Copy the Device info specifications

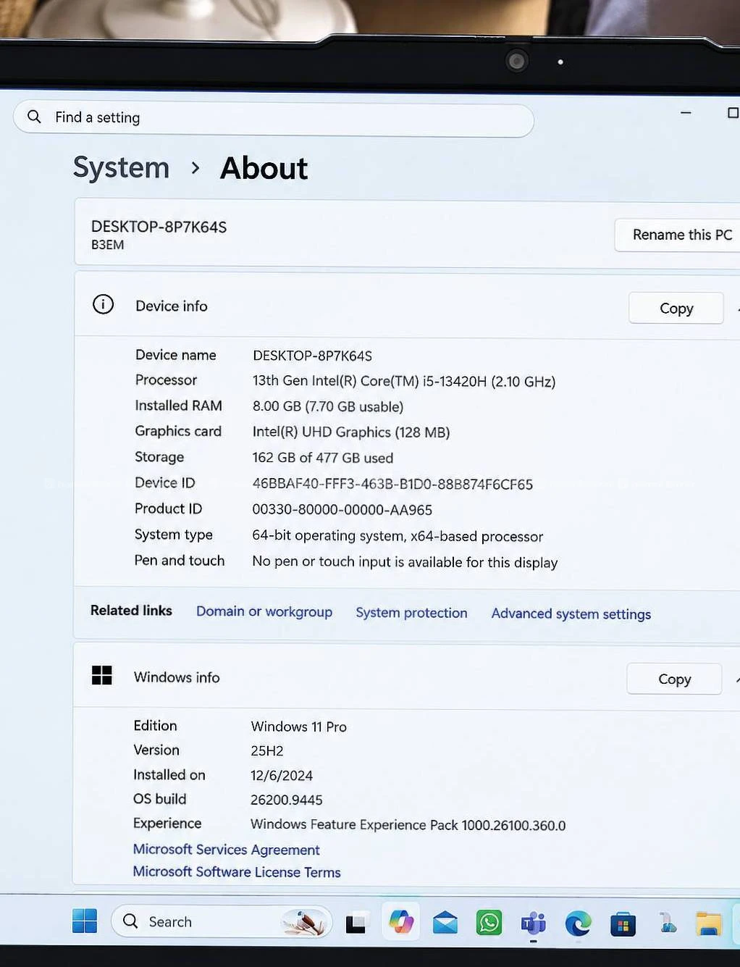tap(676, 309)
